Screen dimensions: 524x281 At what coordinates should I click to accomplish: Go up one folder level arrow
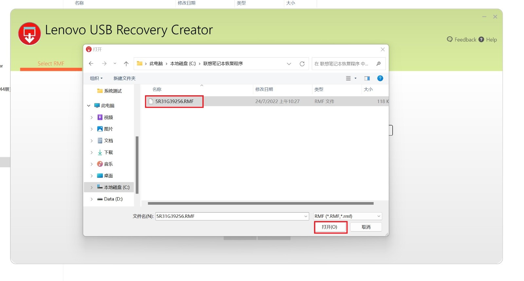(x=126, y=64)
